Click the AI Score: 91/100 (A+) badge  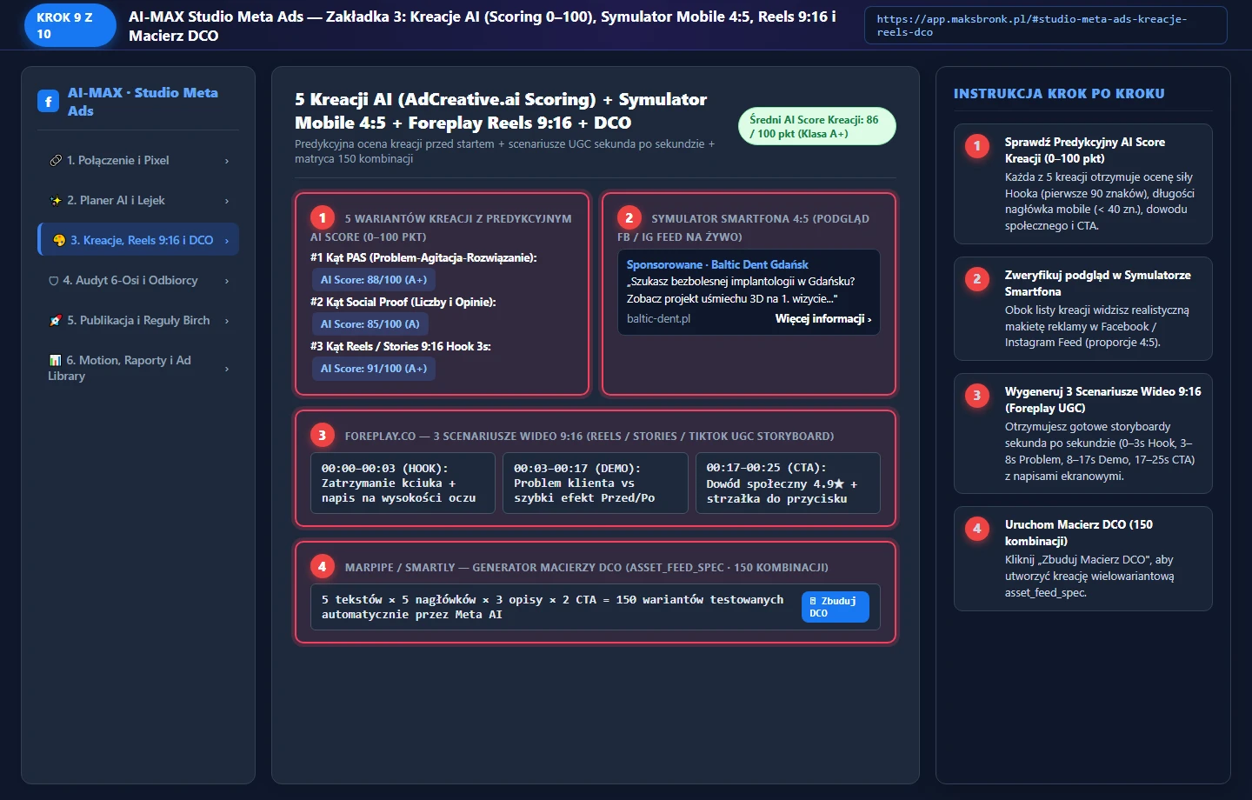tap(374, 369)
